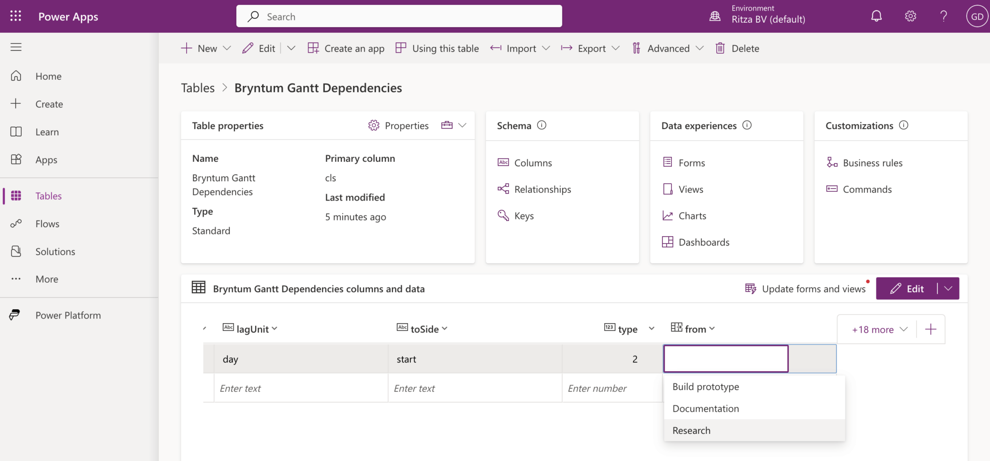
Task: Click the notifications bell icon
Action: (876, 16)
